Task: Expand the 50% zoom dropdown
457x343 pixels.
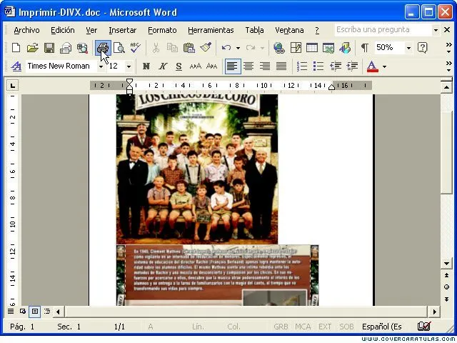Action: click(x=408, y=48)
